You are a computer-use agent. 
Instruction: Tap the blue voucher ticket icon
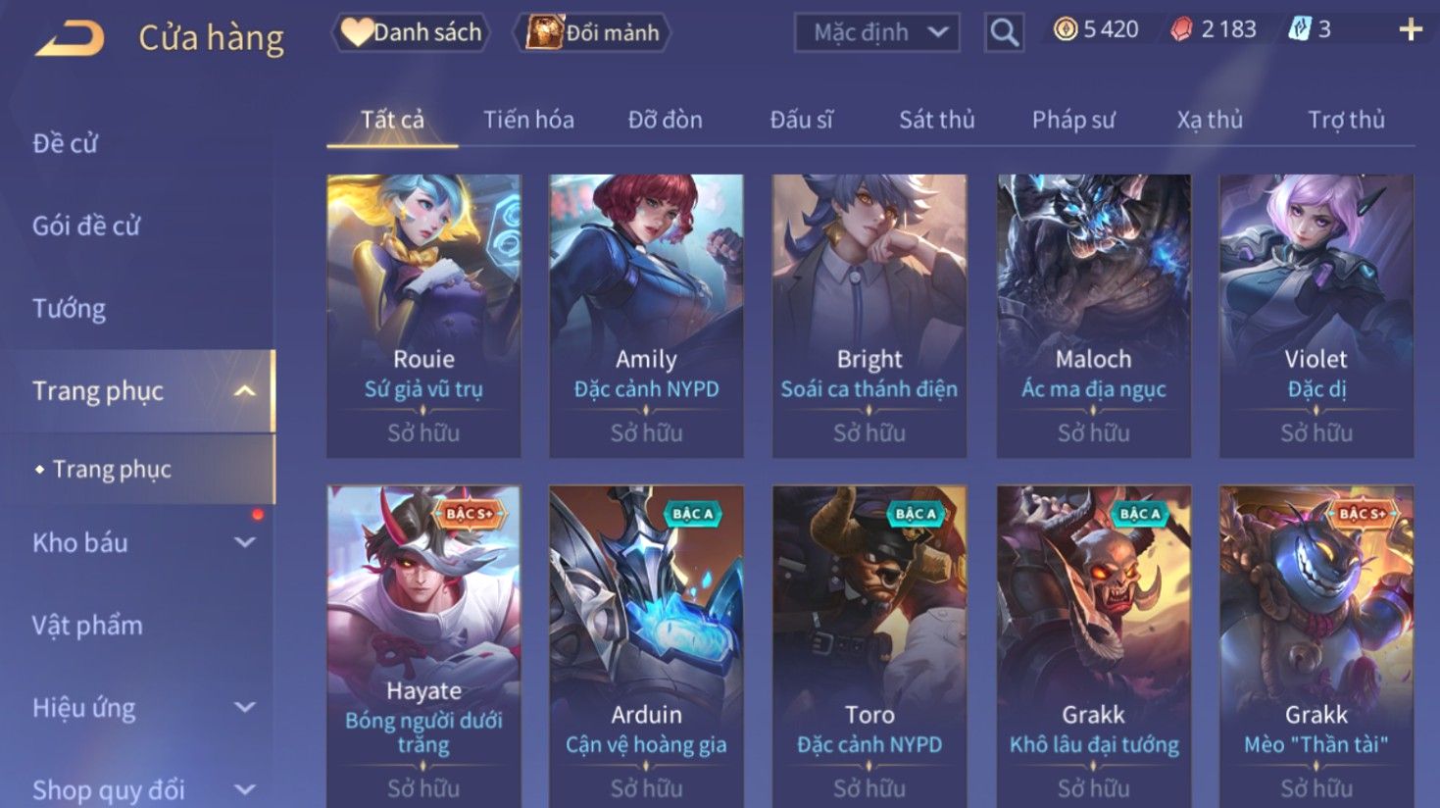tap(1299, 29)
